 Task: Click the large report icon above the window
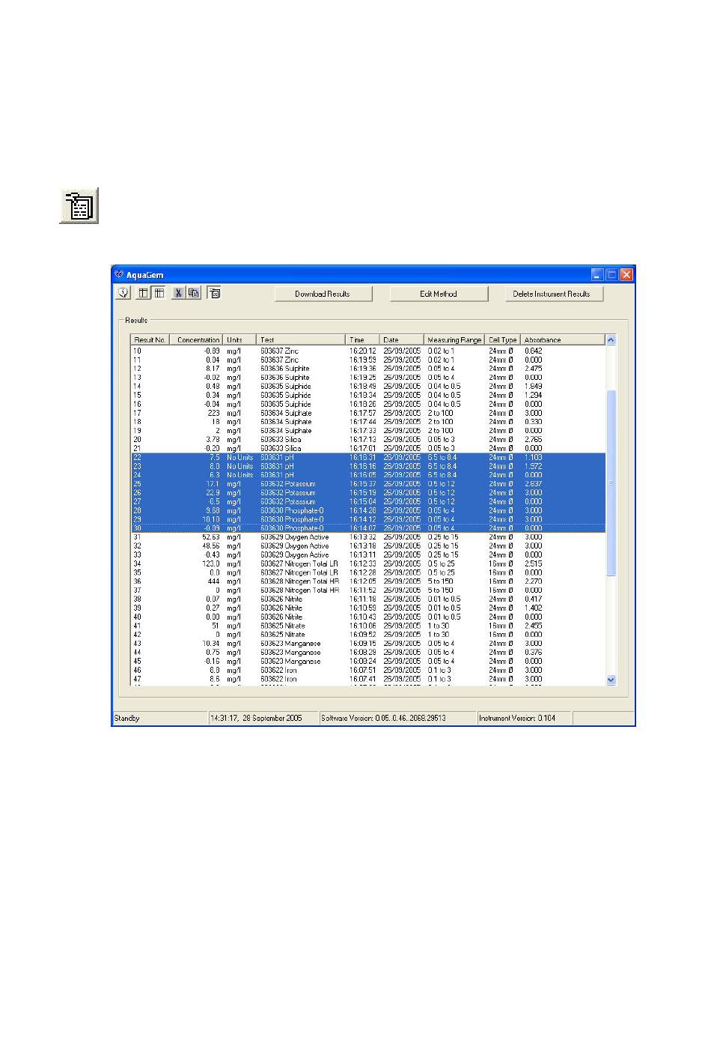[x=79, y=206]
